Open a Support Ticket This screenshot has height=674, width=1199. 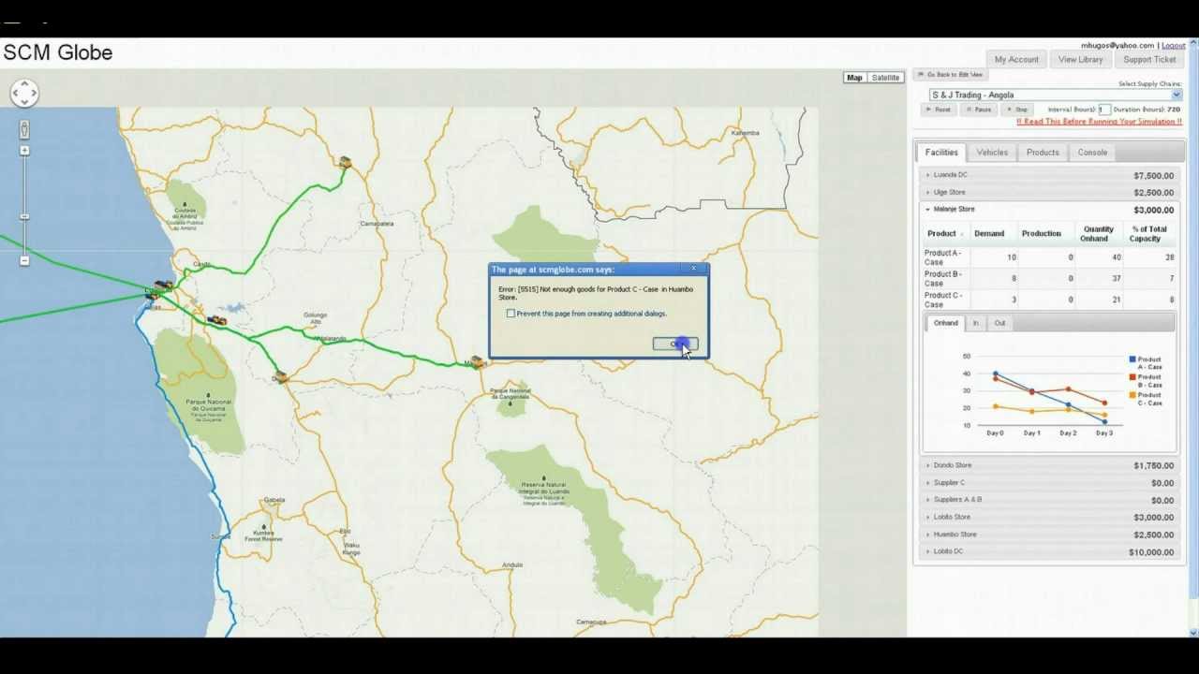[1149, 59]
